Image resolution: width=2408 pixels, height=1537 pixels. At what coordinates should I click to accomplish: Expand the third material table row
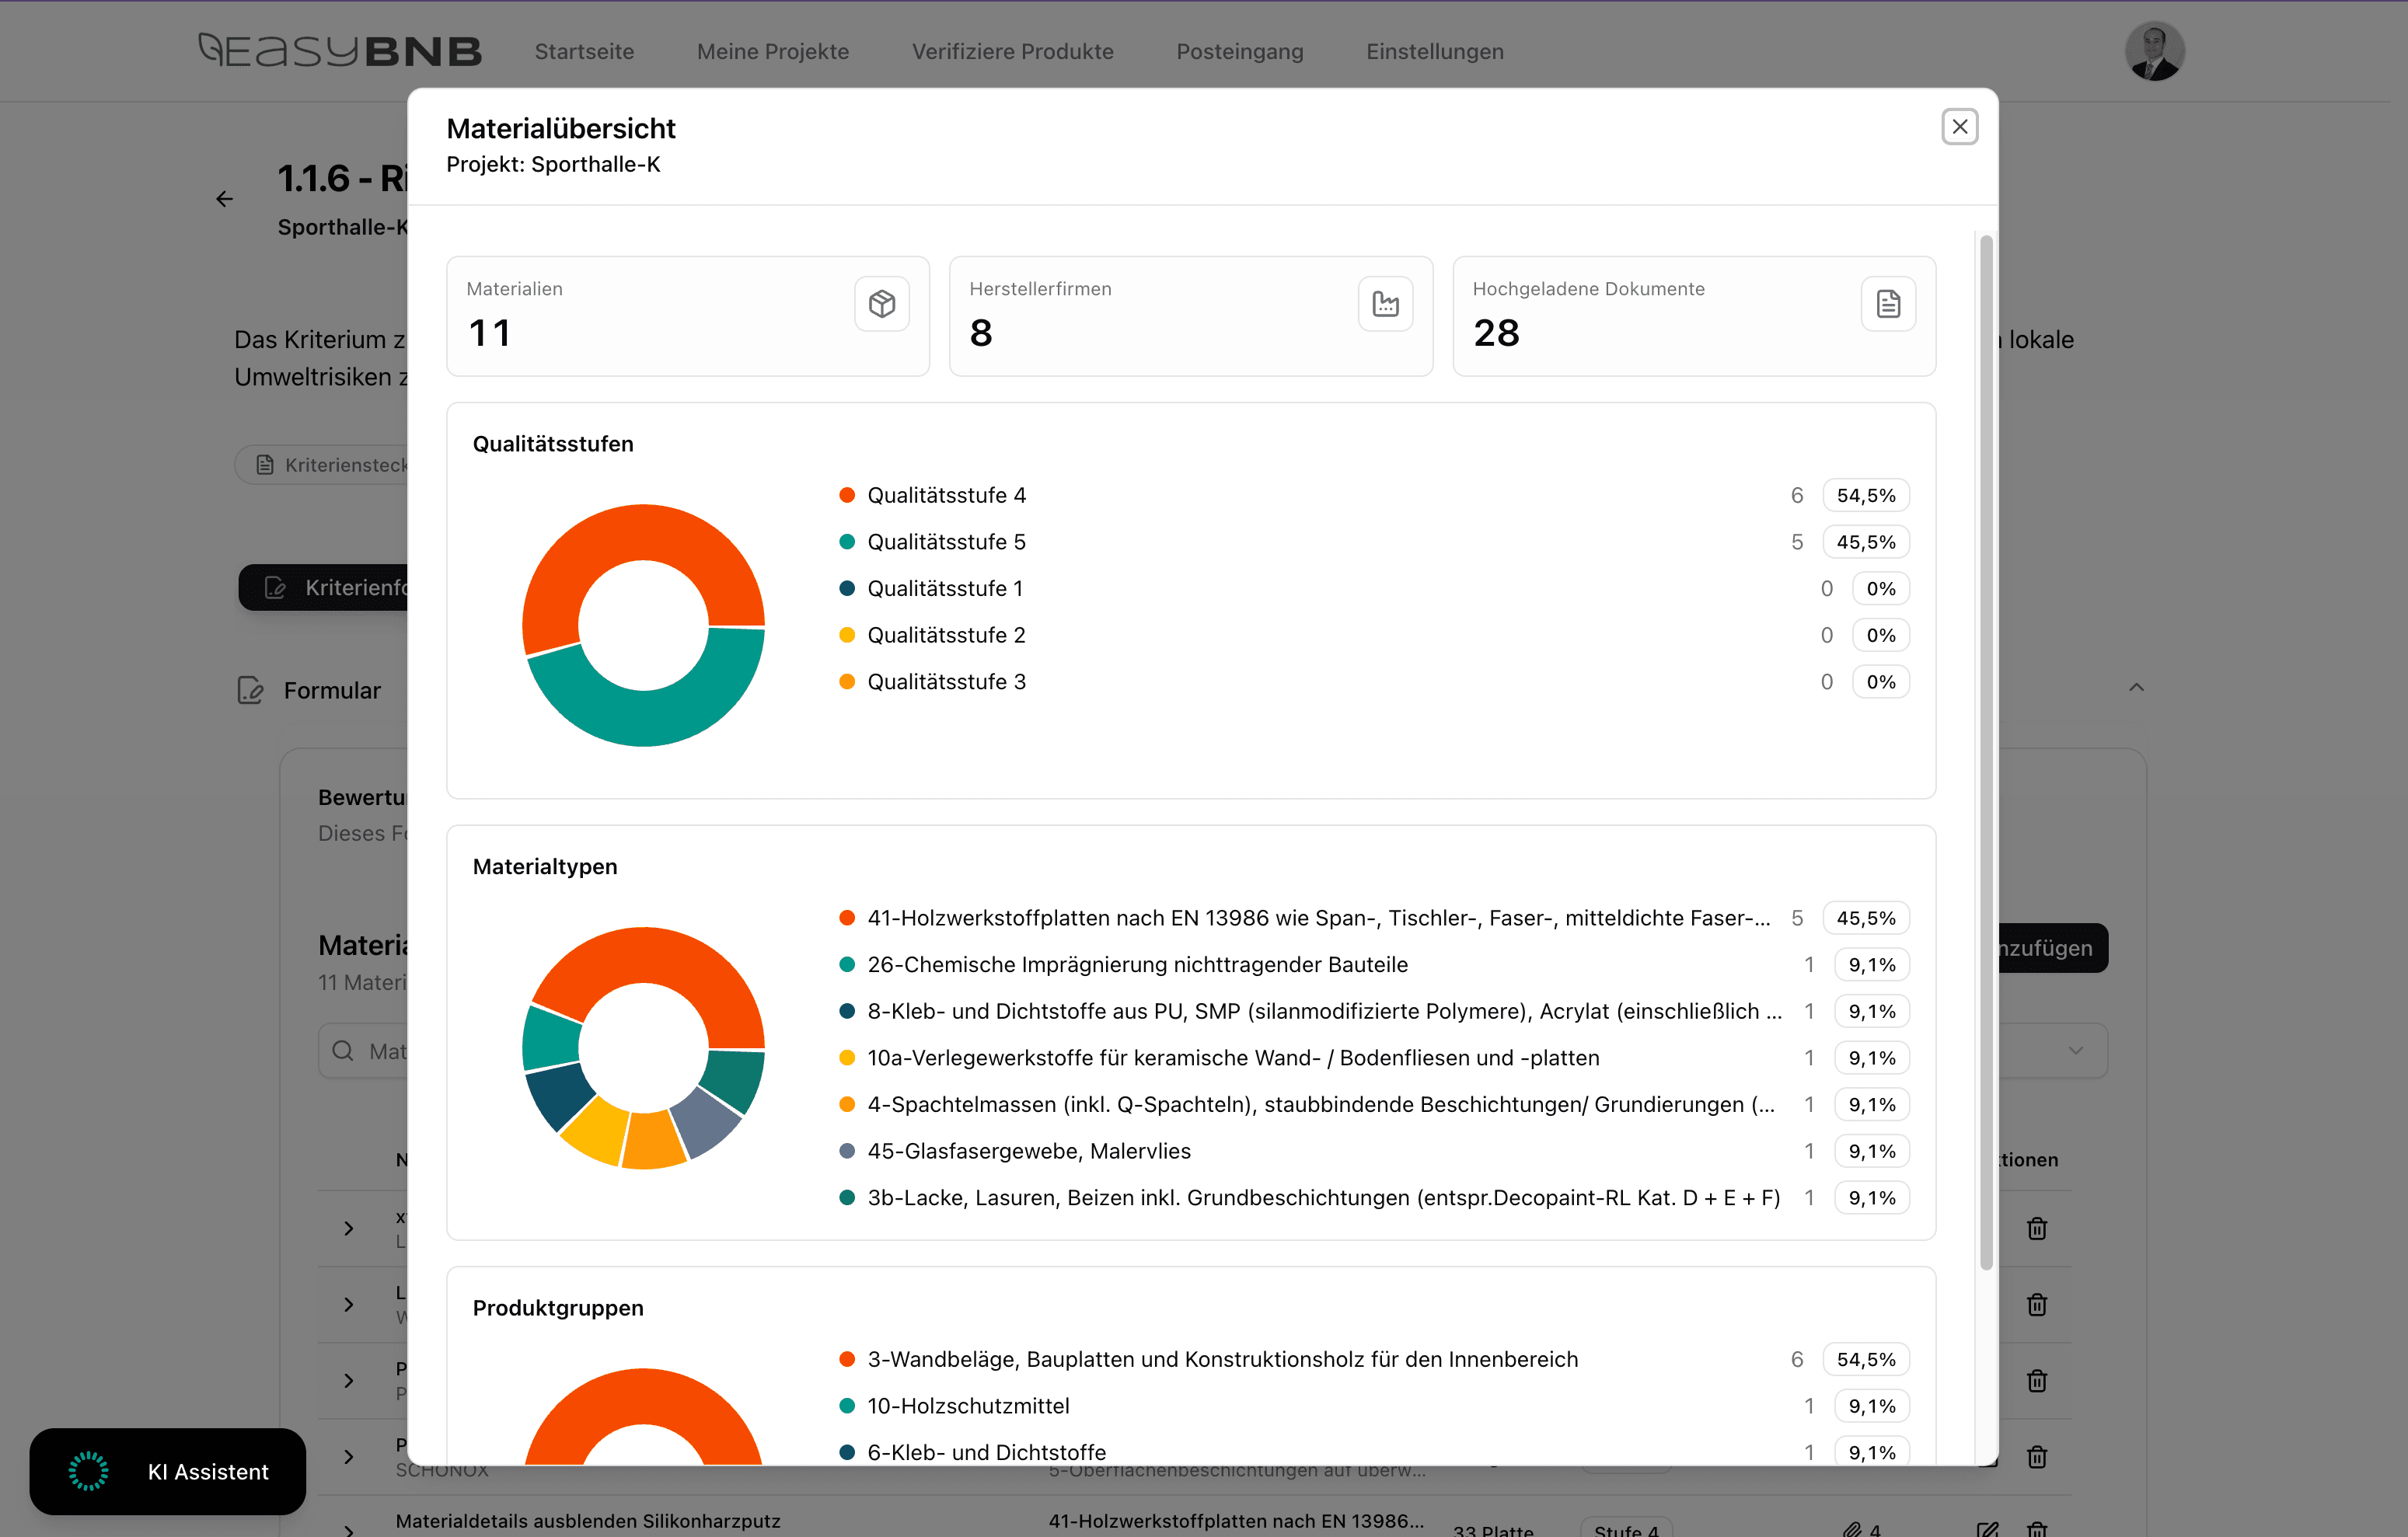(x=348, y=1380)
